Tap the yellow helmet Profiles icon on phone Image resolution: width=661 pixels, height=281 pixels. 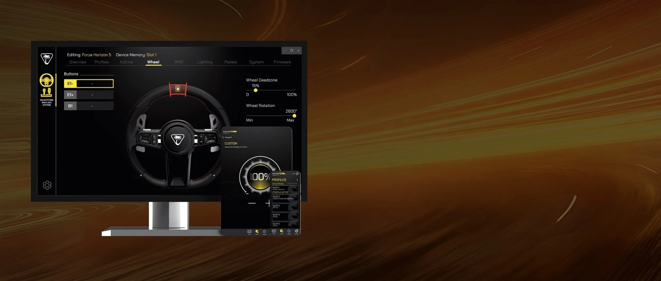point(281,231)
